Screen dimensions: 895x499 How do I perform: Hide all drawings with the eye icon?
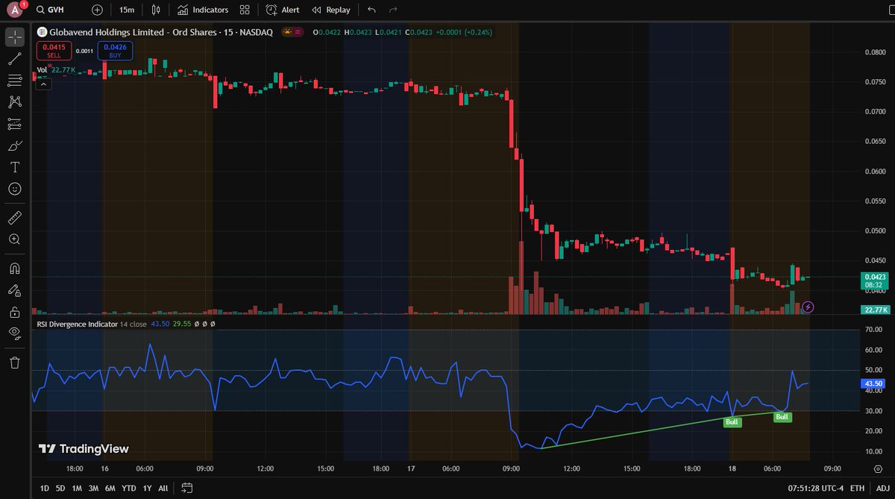click(15, 333)
